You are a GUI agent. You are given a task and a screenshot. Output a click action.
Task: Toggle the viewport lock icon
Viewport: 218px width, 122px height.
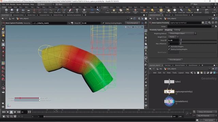tap(126, 27)
